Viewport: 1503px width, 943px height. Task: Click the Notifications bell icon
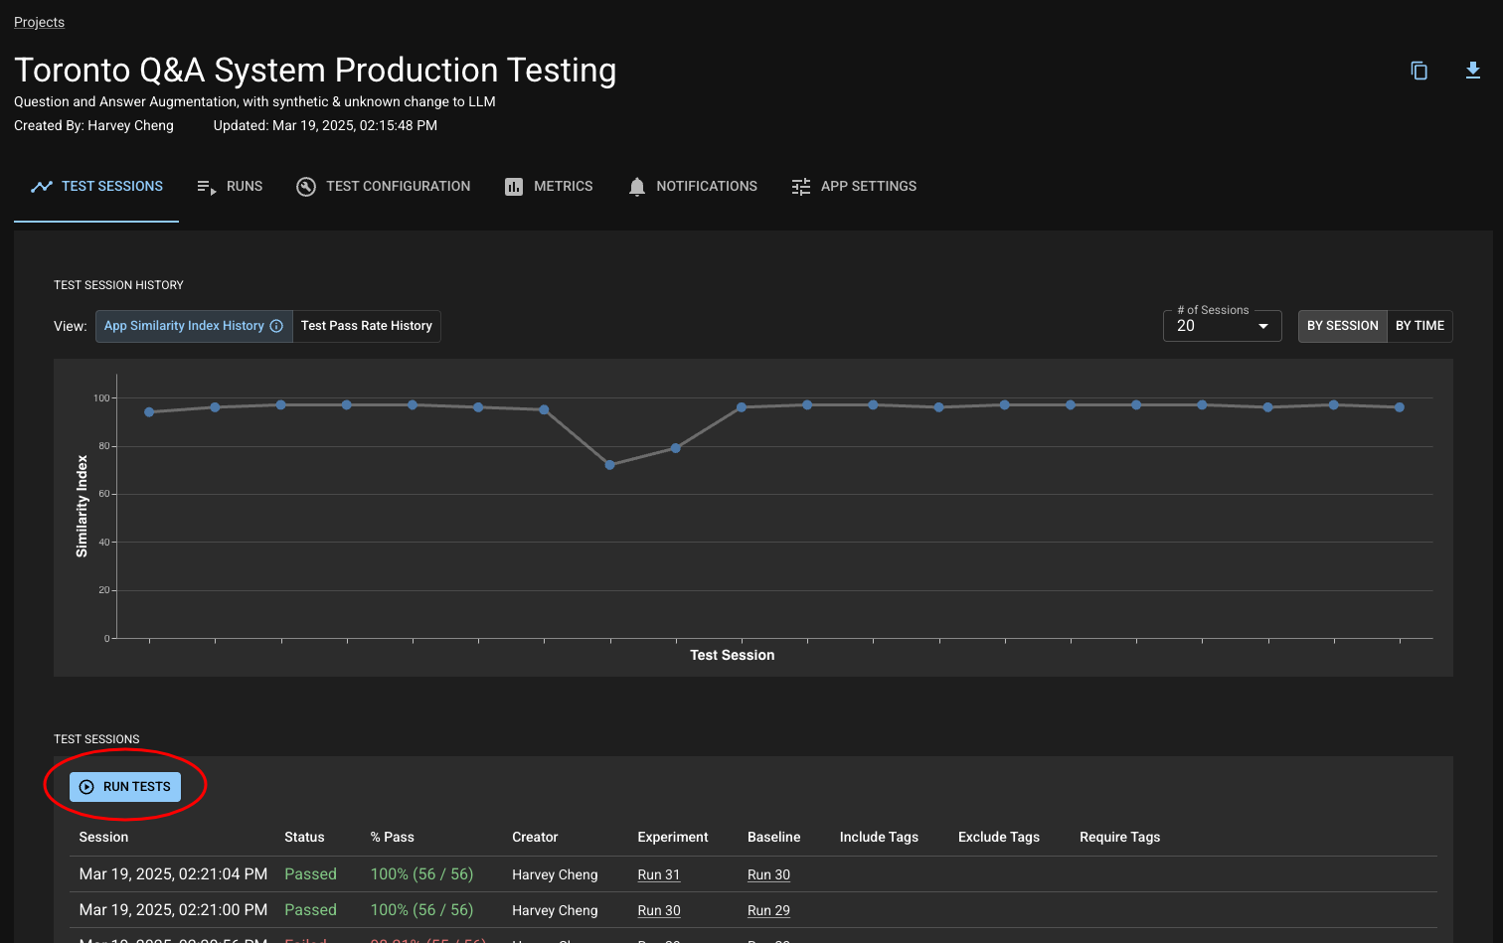click(x=637, y=187)
